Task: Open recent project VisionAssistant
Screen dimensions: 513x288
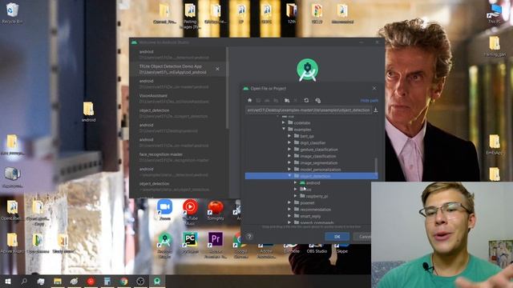Action: coord(178,98)
